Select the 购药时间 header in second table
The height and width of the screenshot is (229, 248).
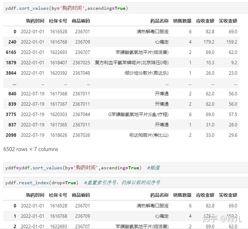point(35,195)
